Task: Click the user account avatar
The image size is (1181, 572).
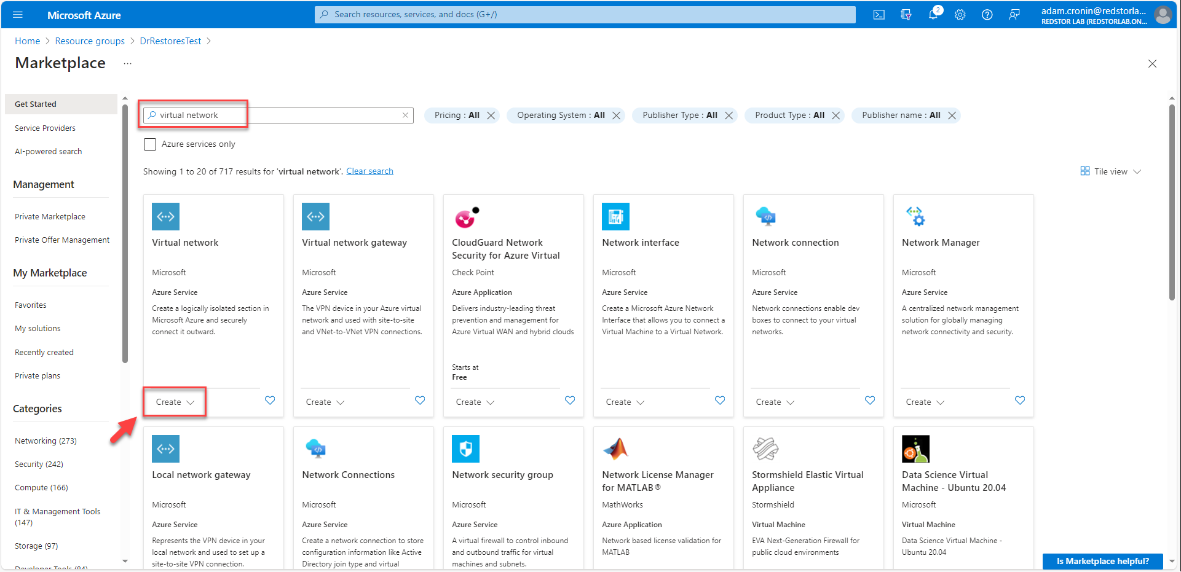Action: point(1163,15)
